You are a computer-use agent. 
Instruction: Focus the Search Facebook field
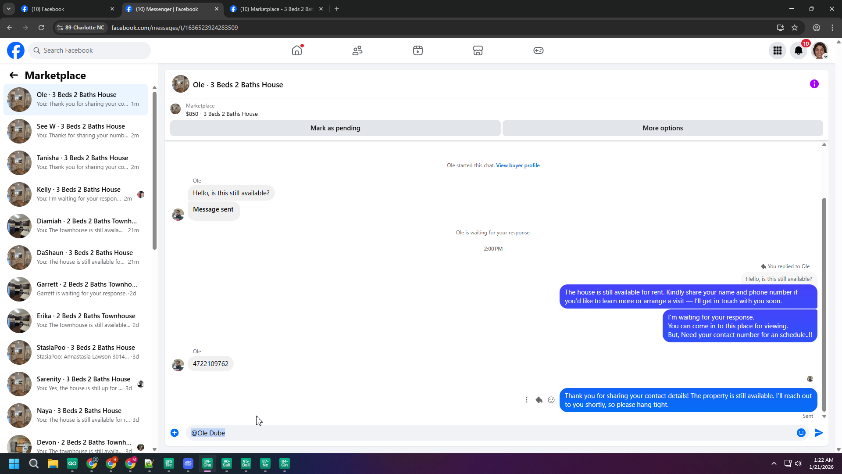pyautogui.click(x=89, y=50)
